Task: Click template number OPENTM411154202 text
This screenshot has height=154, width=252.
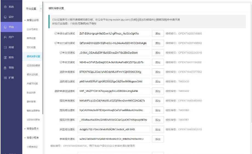Action: coord(190,62)
